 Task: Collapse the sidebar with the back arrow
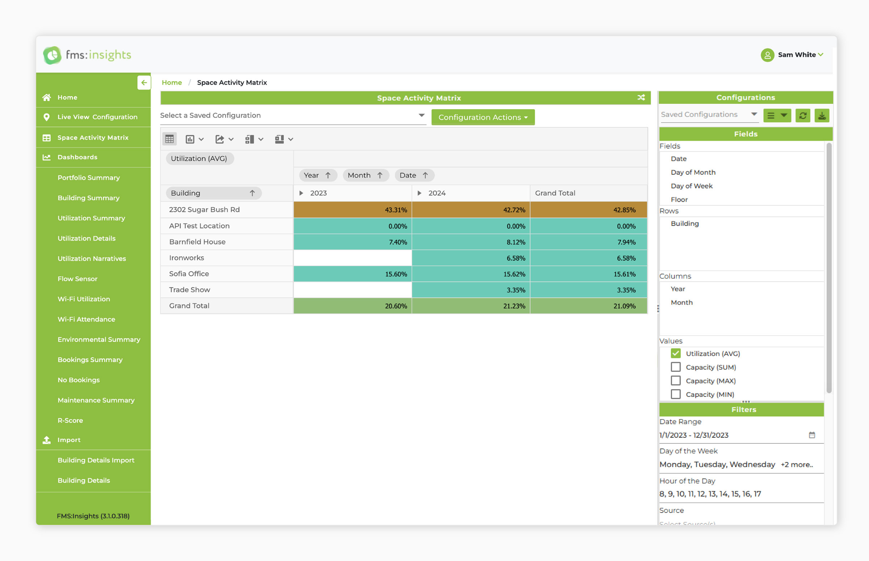click(x=144, y=83)
